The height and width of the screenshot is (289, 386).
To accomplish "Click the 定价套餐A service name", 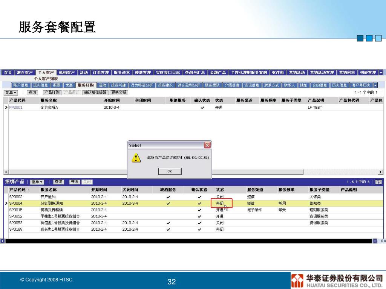I will click(49, 107).
